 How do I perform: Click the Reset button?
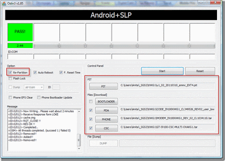200,71
